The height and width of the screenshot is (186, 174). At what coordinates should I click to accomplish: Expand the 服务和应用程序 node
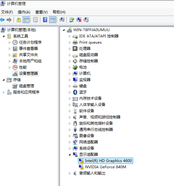point(3,92)
